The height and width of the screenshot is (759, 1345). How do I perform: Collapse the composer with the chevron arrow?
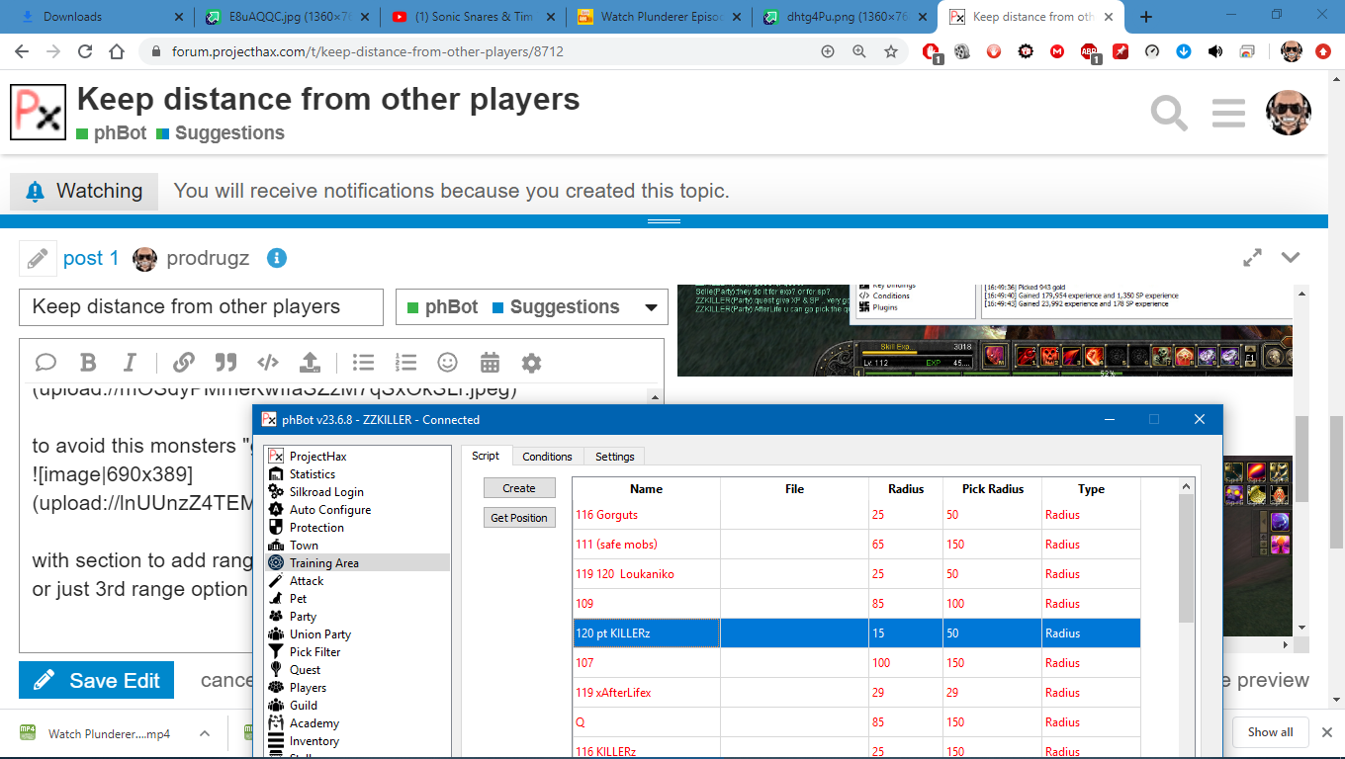point(1291,258)
